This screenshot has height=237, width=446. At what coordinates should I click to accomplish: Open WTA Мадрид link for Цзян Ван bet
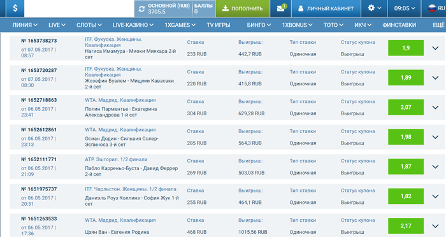pyautogui.click(x=120, y=220)
